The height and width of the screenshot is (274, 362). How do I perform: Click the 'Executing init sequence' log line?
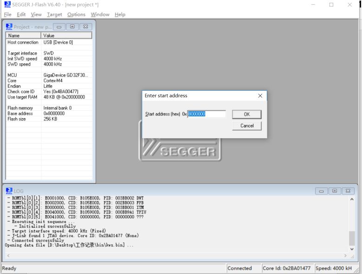(x=41, y=222)
